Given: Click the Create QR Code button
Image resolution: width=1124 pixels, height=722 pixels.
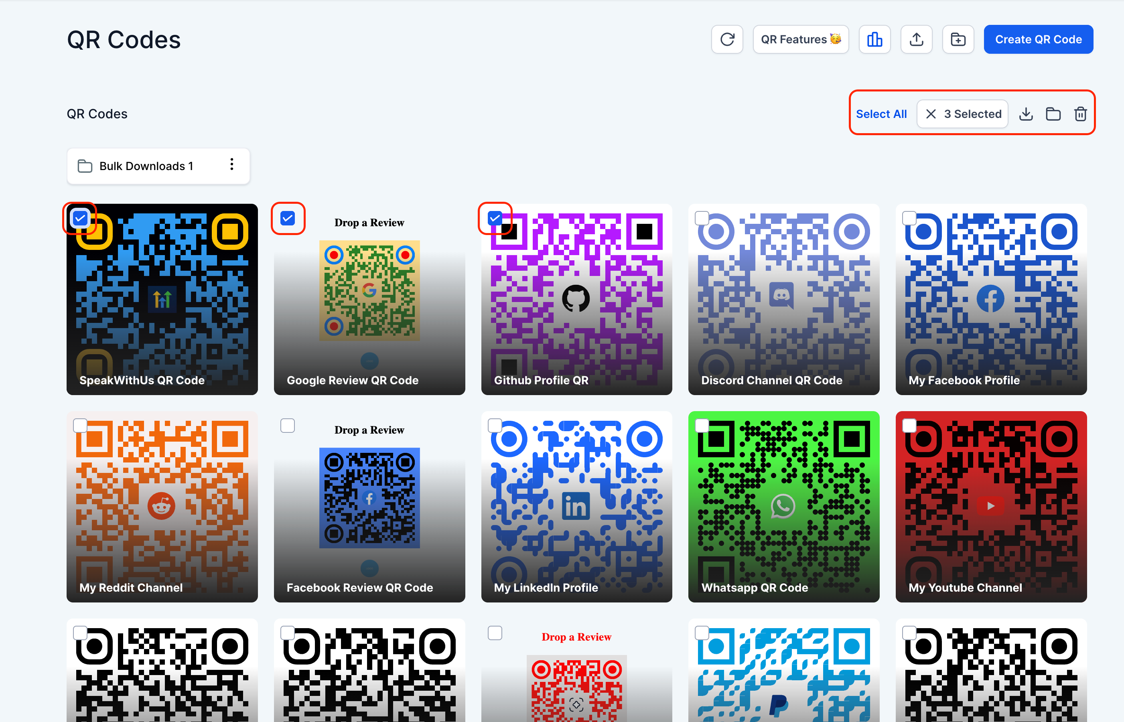Looking at the screenshot, I should coord(1038,39).
